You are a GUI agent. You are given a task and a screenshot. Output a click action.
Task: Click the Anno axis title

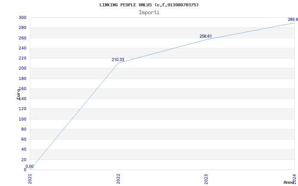(x=289, y=182)
